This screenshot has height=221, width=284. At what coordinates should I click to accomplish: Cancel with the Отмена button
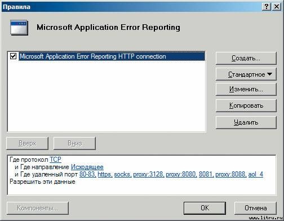(255, 208)
